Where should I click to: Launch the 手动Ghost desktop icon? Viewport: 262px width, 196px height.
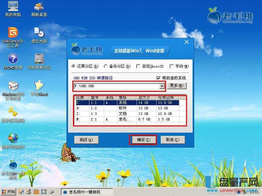click(39, 86)
